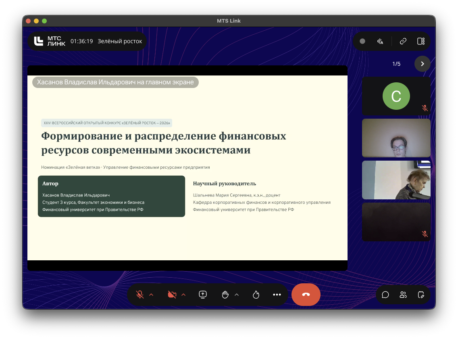Change the video layout

pyautogui.click(x=421, y=41)
